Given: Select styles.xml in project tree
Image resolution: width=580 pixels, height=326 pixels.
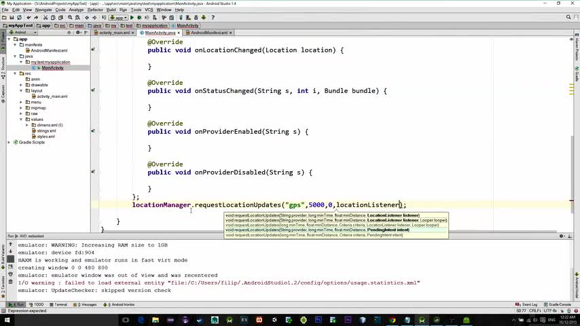Looking at the screenshot, I should (46, 137).
